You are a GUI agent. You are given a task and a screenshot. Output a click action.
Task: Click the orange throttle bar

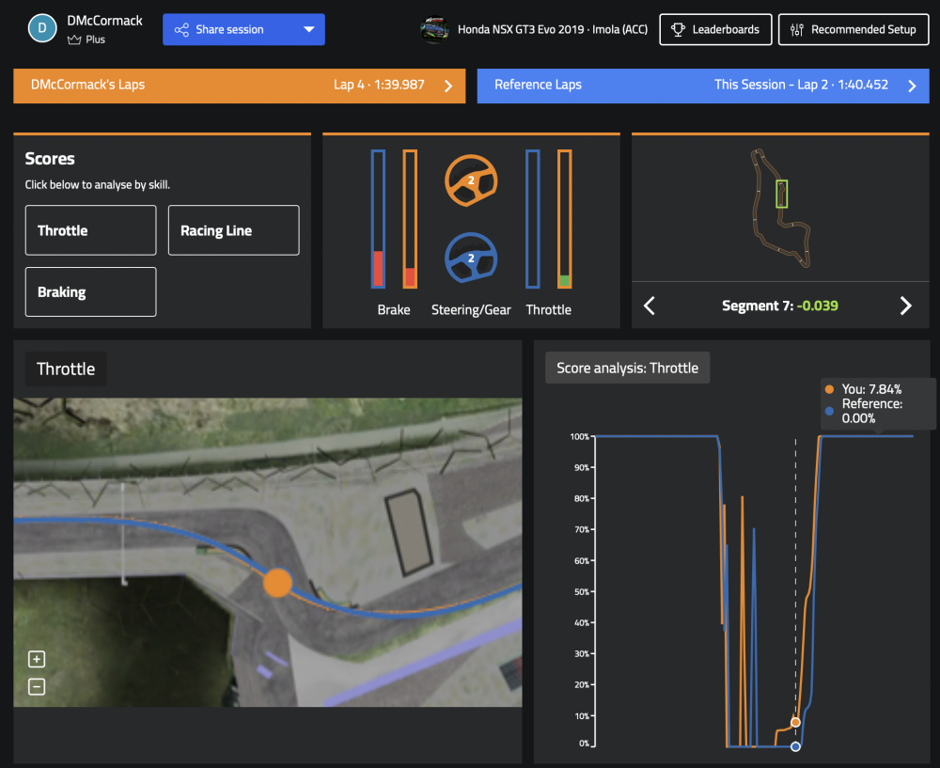click(x=565, y=219)
